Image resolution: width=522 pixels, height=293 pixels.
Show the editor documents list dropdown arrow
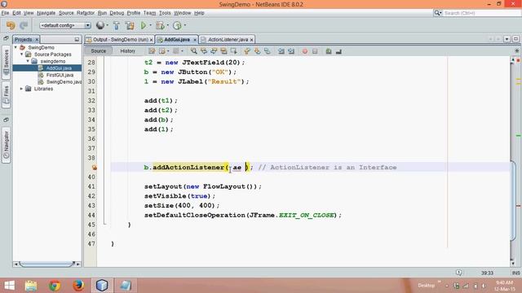pos(507,39)
